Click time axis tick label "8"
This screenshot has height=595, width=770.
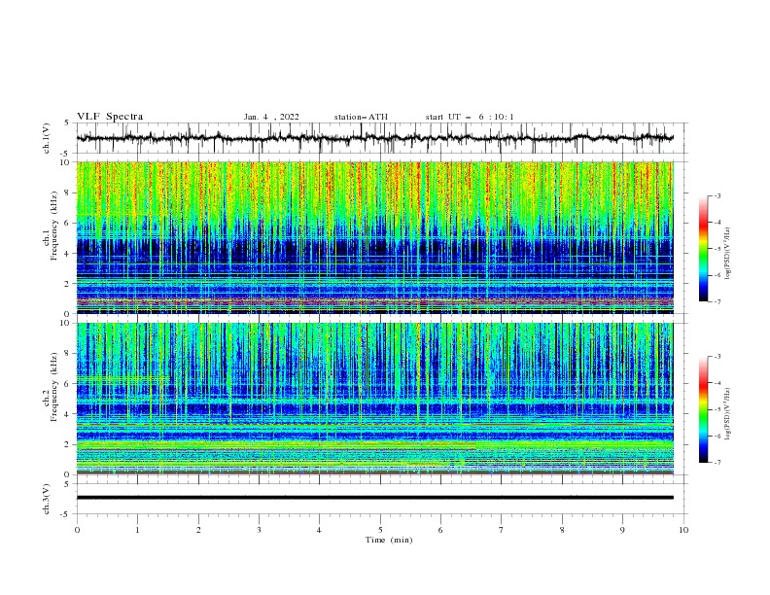pos(562,530)
